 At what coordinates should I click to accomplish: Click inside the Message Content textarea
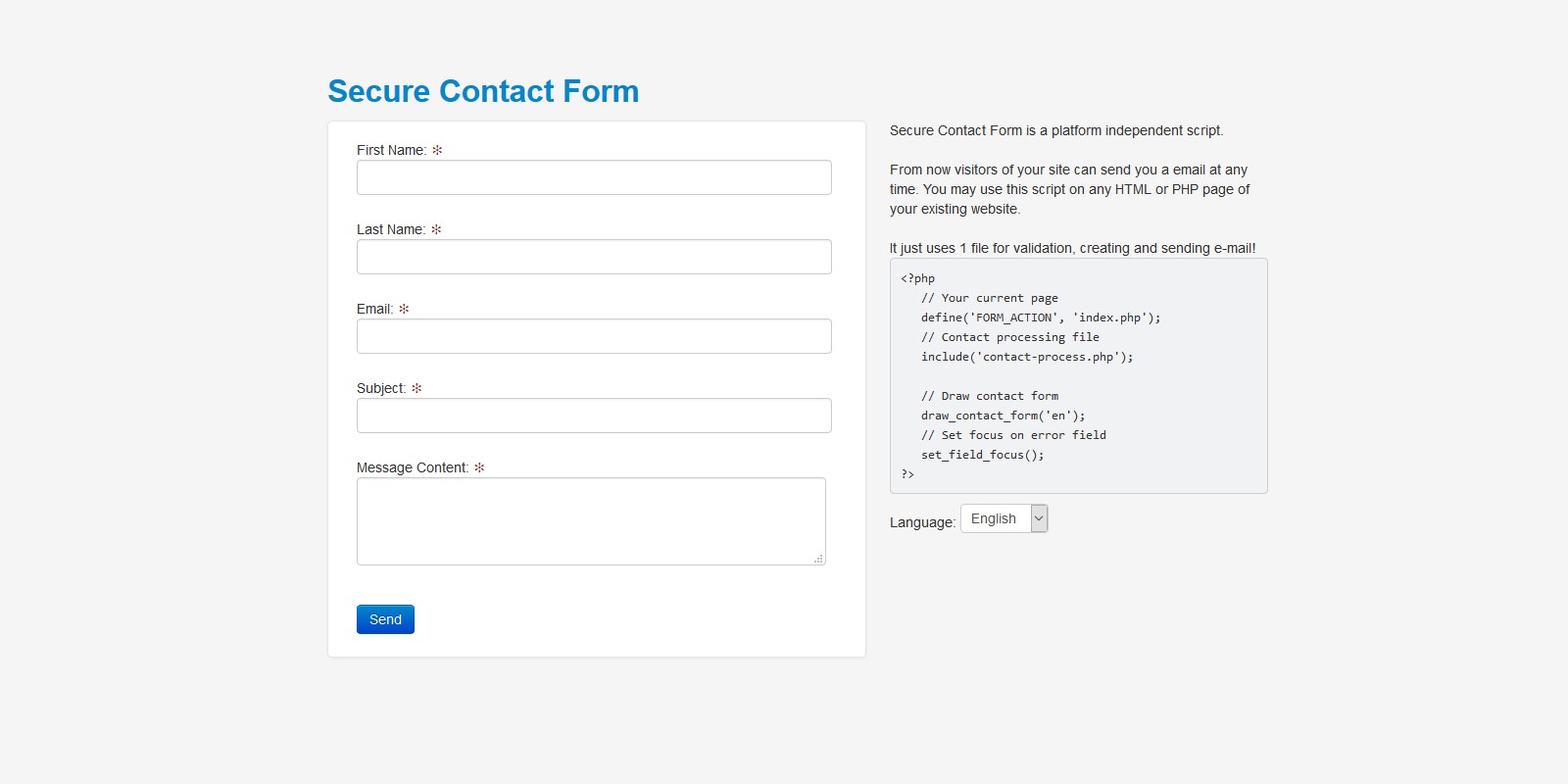pyautogui.click(x=591, y=521)
